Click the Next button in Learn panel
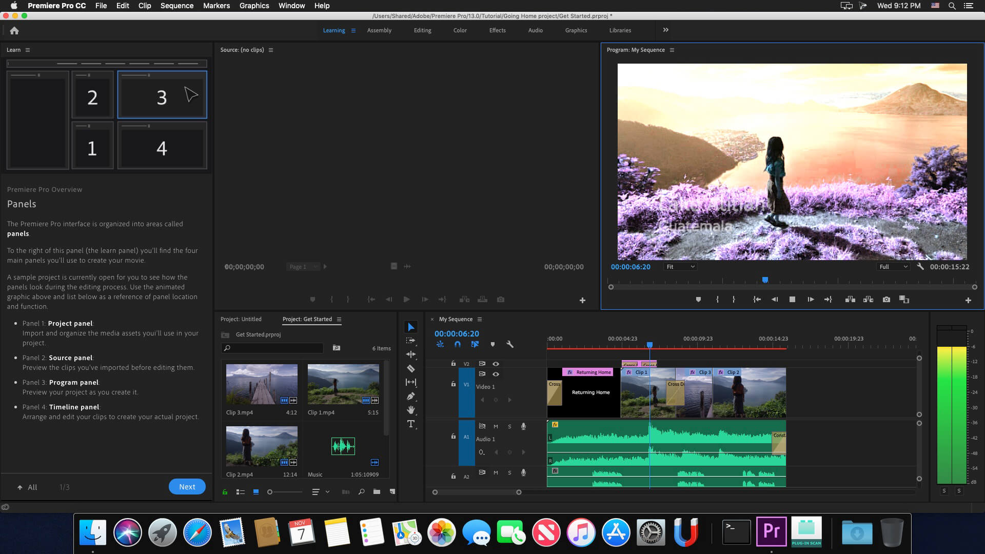Screen dimensions: 985x554 pyautogui.click(x=187, y=487)
